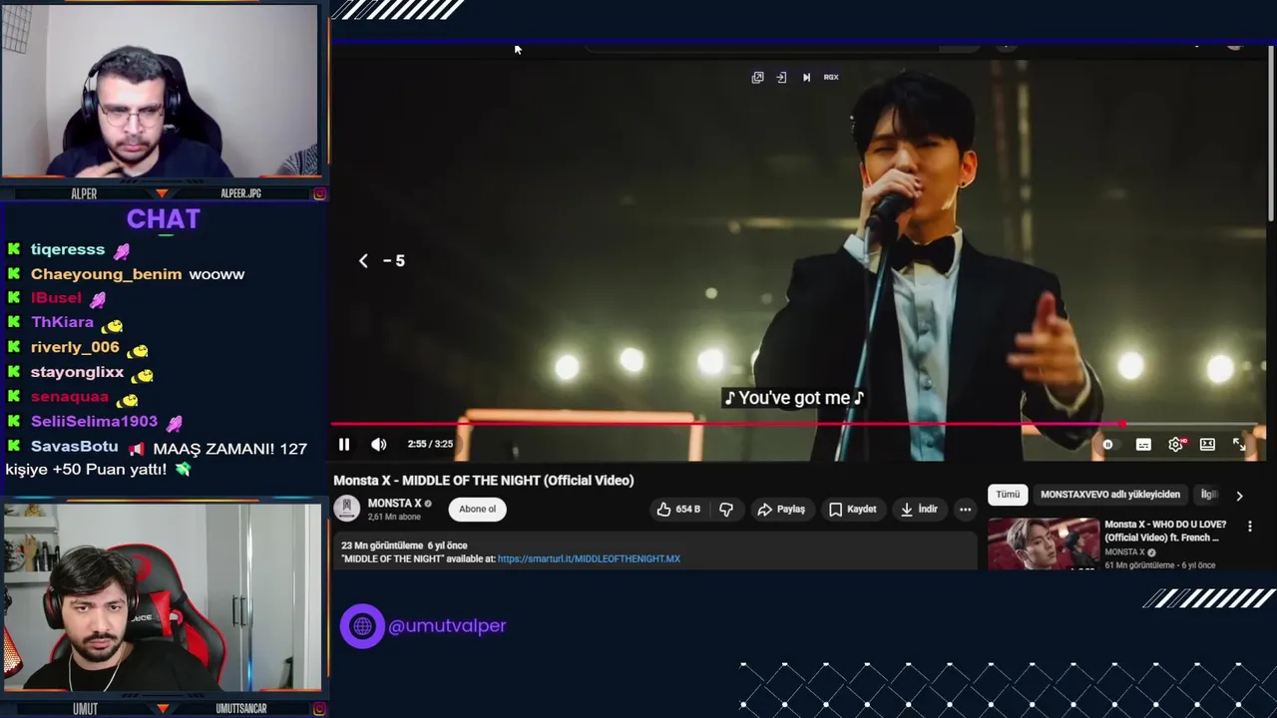Dislike the video thumbs-down icon
This screenshot has height=718, width=1277.
(726, 509)
